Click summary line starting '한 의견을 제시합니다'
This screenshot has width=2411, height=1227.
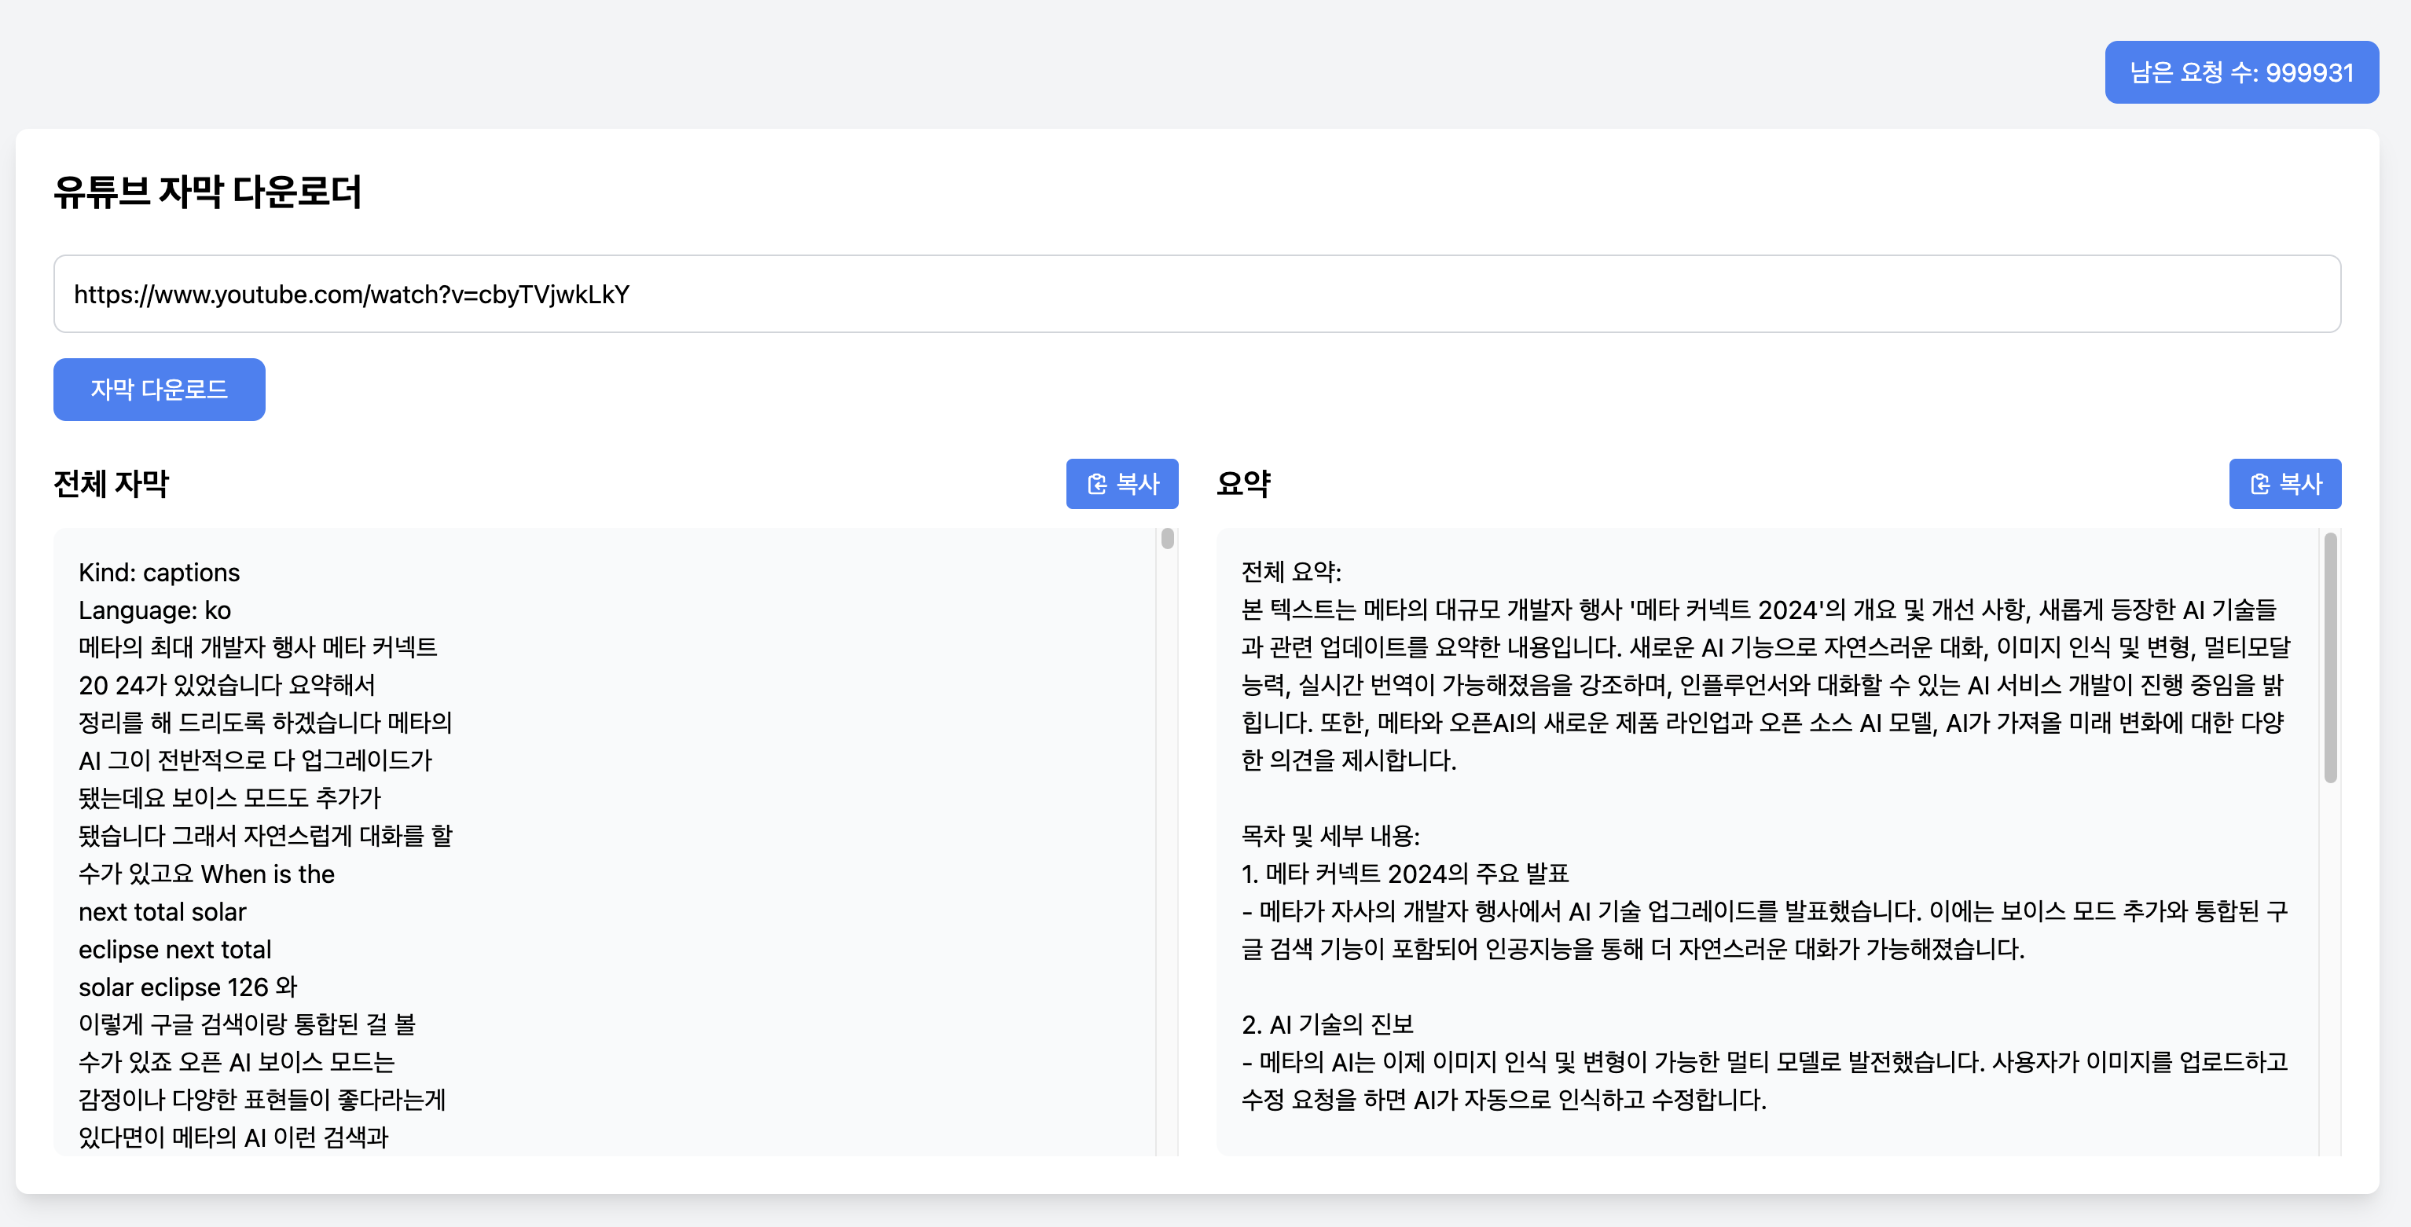(x=1349, y=760)
